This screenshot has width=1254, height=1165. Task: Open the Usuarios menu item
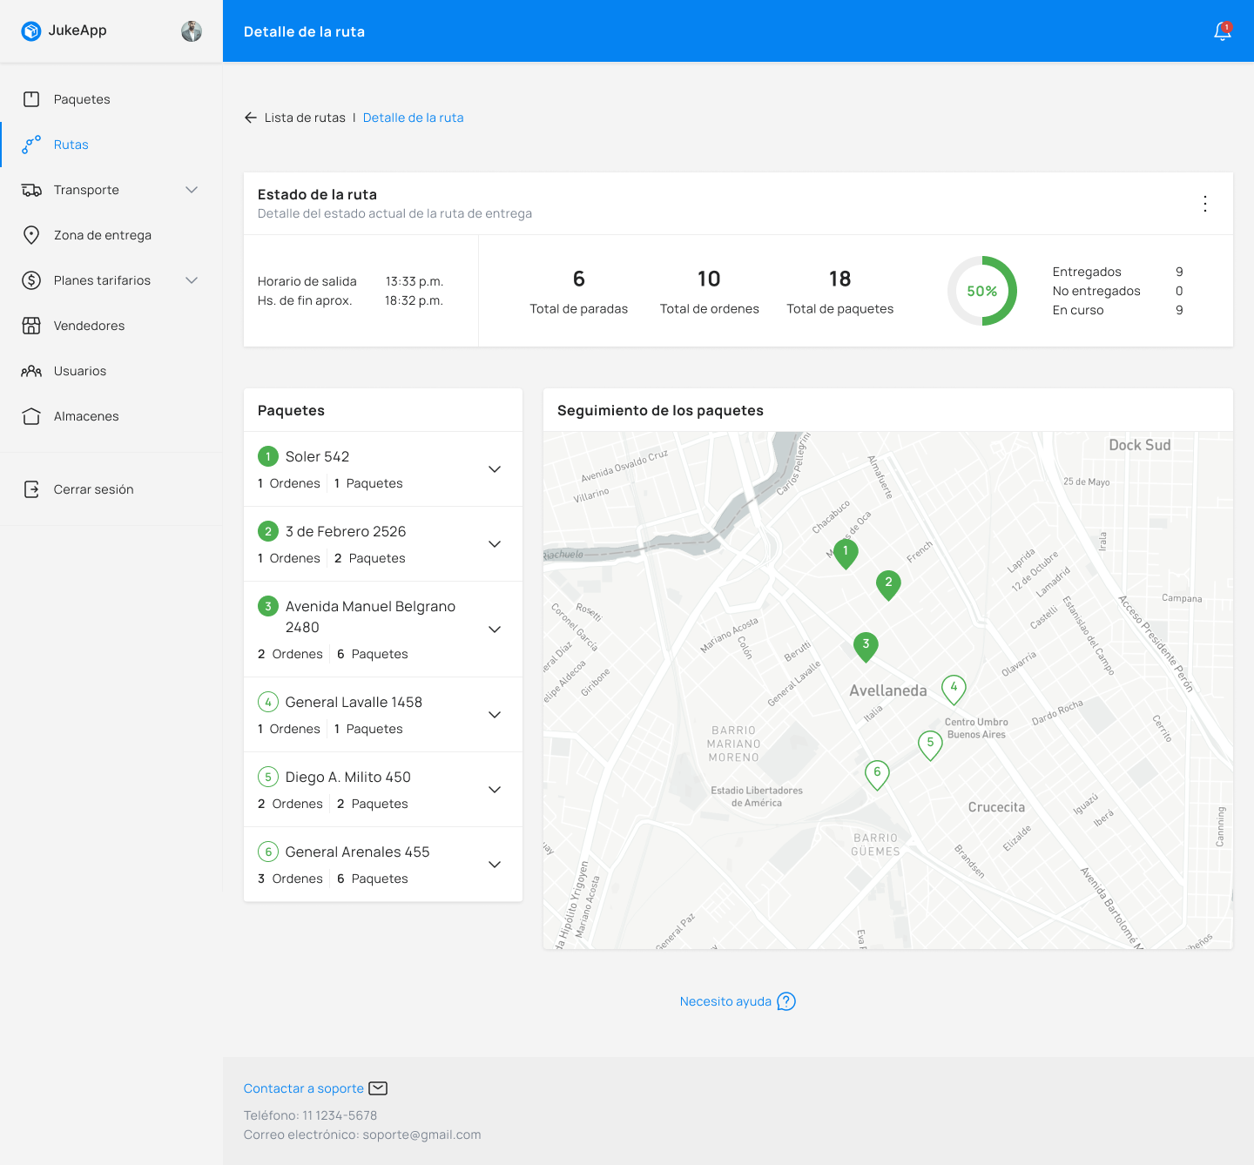point(111,371)
